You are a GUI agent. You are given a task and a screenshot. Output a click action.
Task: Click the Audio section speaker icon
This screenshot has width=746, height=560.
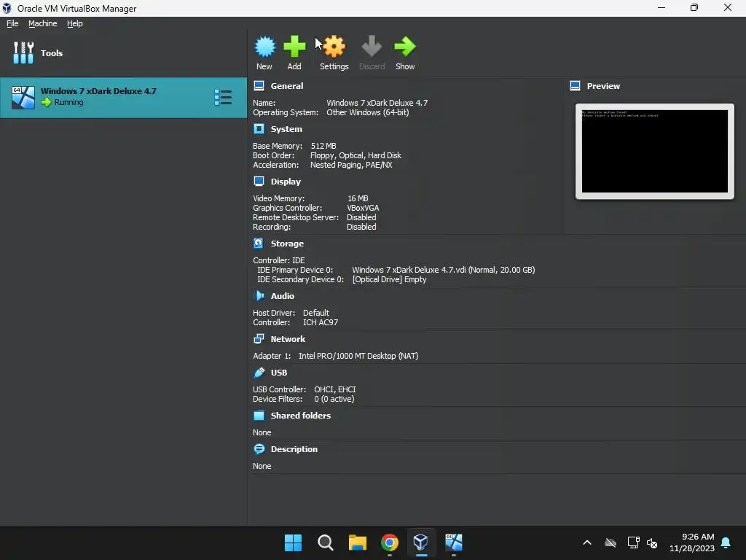[259, 296]
